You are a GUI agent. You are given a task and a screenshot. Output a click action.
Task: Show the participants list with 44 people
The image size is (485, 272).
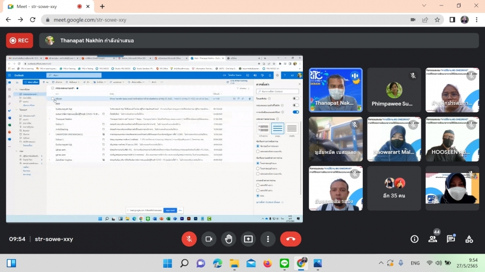(x=433, y=239)
